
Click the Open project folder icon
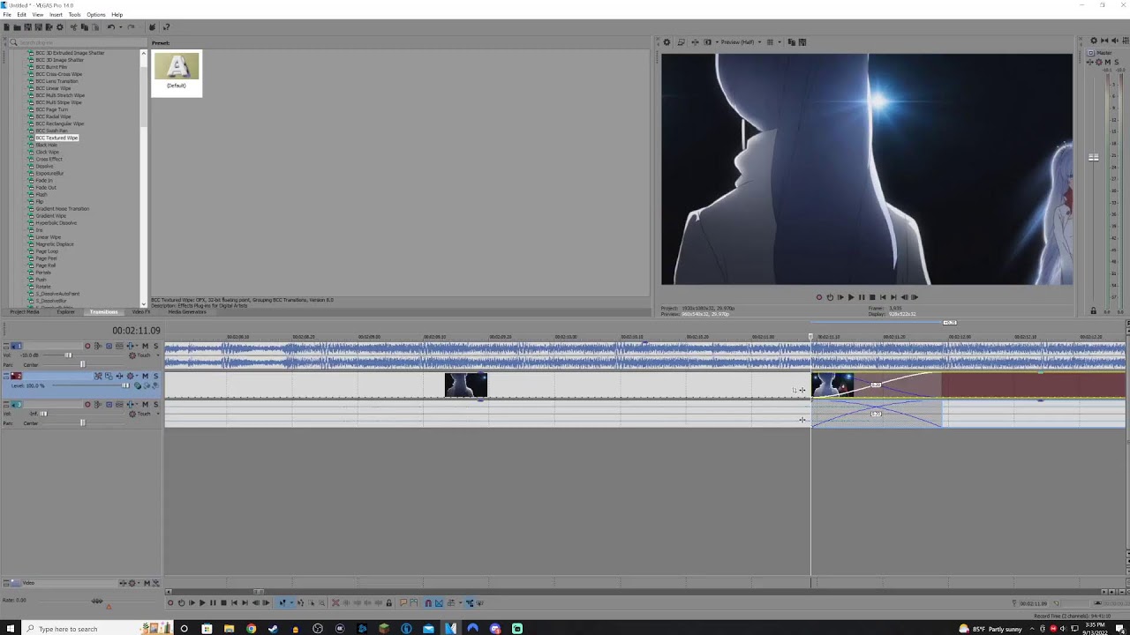tap(17, 27)
